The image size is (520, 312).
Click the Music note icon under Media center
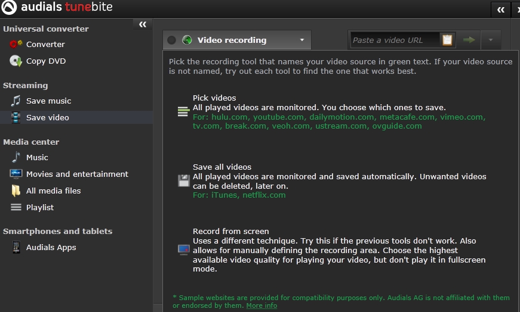[16, 157]
